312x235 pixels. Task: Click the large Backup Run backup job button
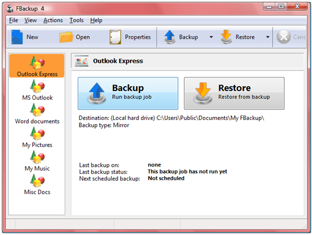[x=128, y=93]
